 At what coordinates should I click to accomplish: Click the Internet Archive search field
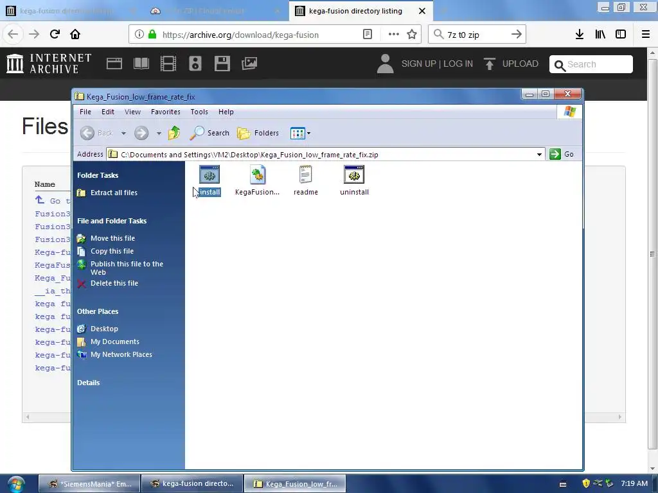coord(591,64)
